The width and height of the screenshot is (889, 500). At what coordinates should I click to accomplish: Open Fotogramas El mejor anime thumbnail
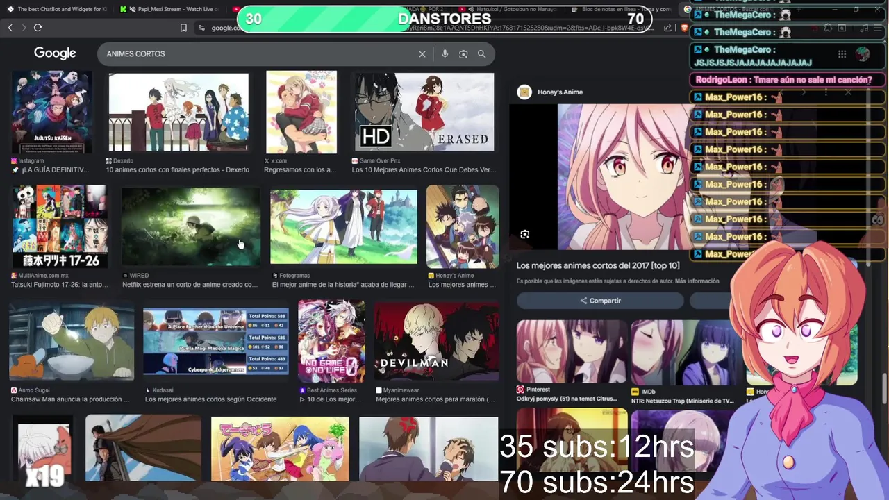coord(344,226)
